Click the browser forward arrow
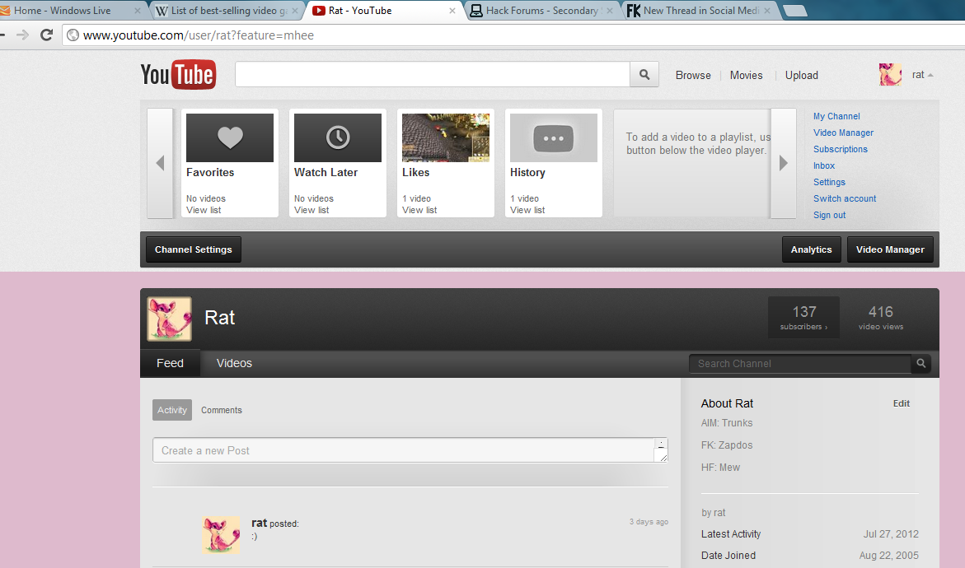 tap(23, 35)
